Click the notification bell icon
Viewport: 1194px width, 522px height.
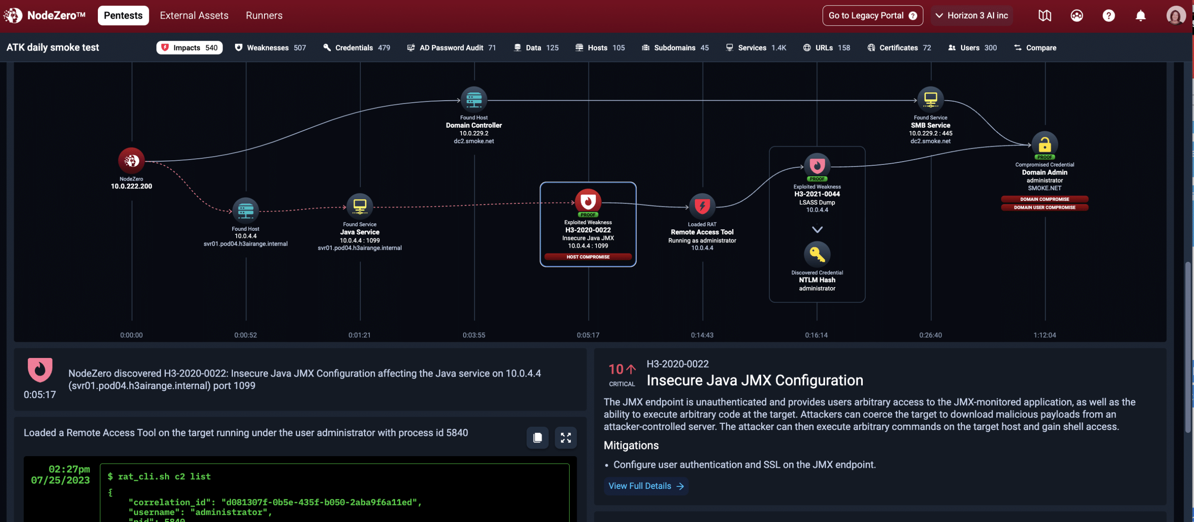click(1140, 15)
